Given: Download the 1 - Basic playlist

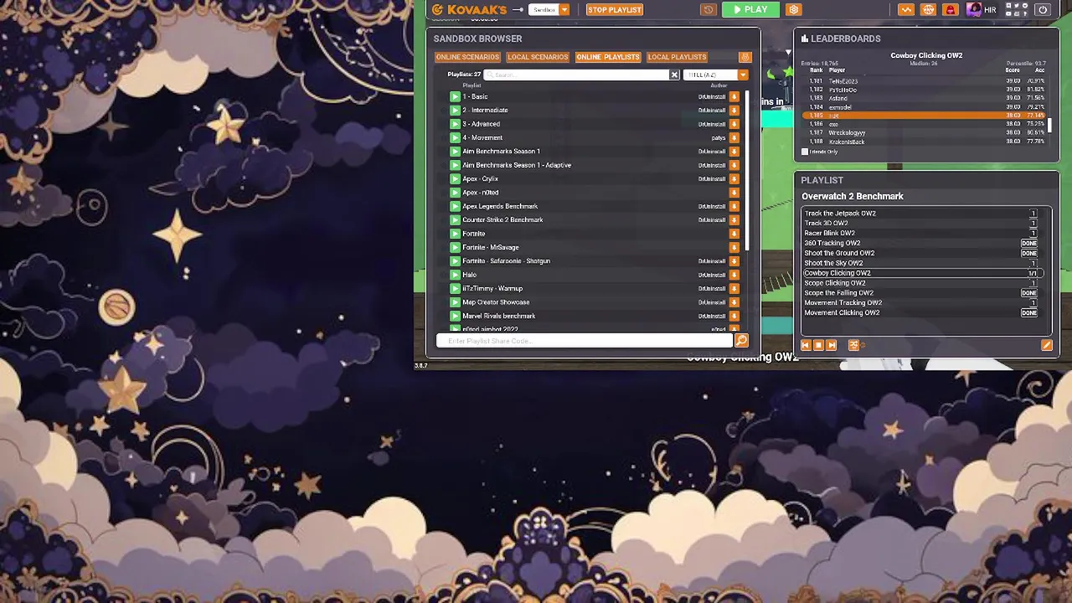Looking at the screenshot, I should tap(734, 96).
